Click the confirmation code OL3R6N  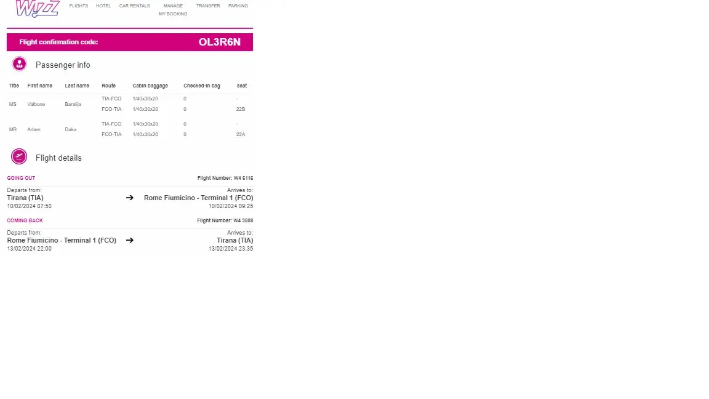click(x=219, y=42)
